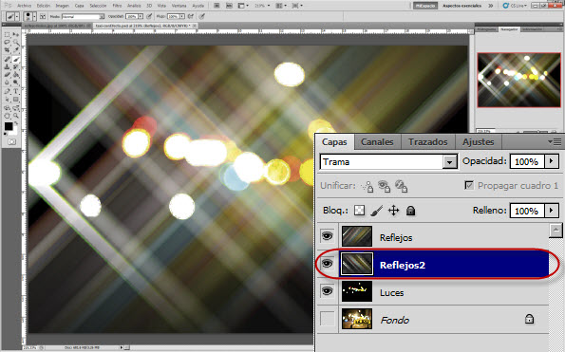Click lock transparent pixels icon
The image size is (565, 352).
(359, 211)
